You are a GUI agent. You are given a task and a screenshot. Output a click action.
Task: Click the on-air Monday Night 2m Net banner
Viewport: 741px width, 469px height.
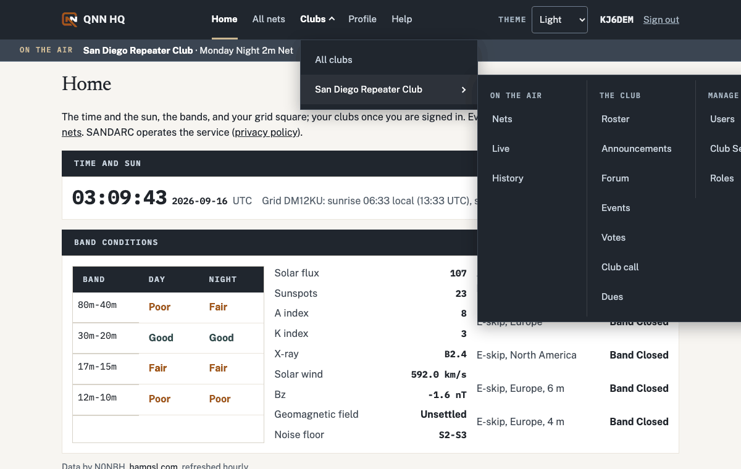point(188,51)
